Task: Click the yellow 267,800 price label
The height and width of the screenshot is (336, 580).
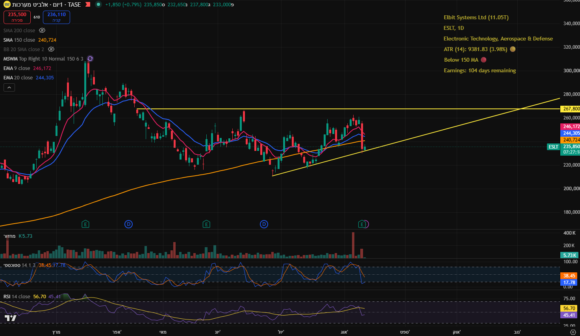Action: [570, 109]
